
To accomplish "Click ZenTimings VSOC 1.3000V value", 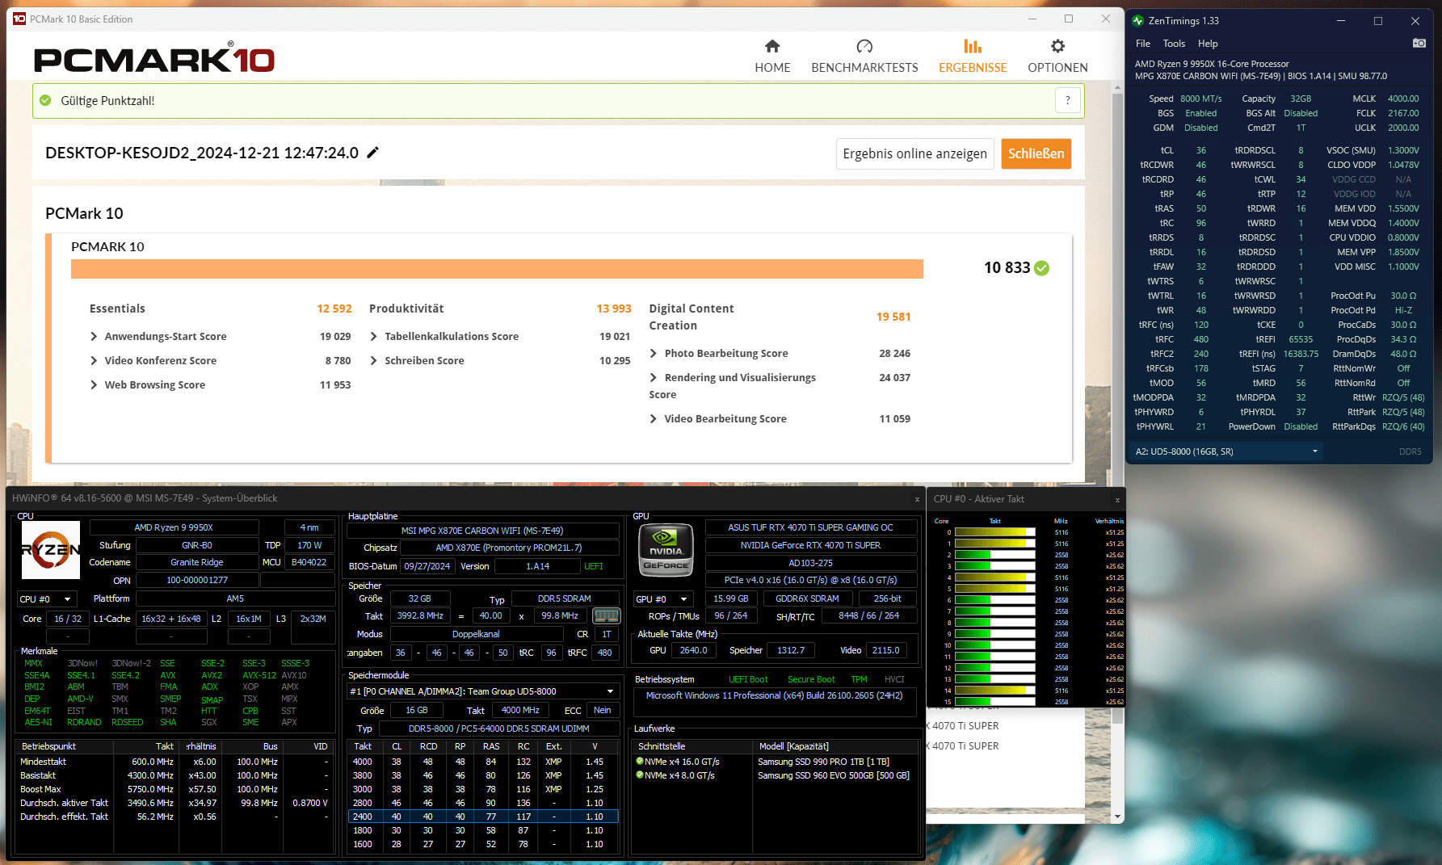I will pos(1403,150).
